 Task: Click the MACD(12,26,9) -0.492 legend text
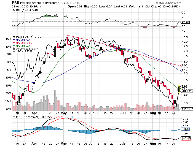click(33, 117)
